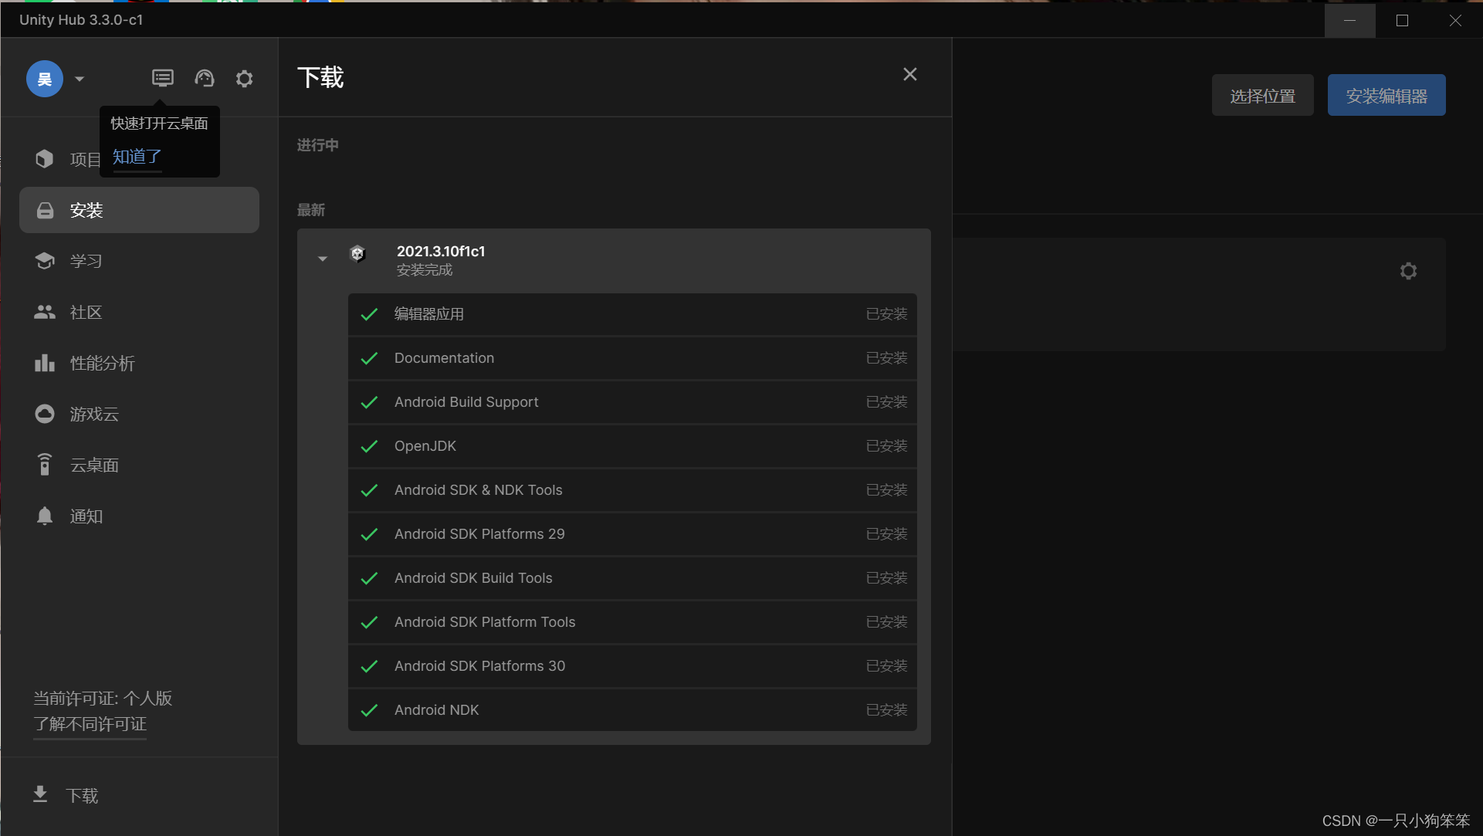Select the Android Build Support row

tap(632, 402)
